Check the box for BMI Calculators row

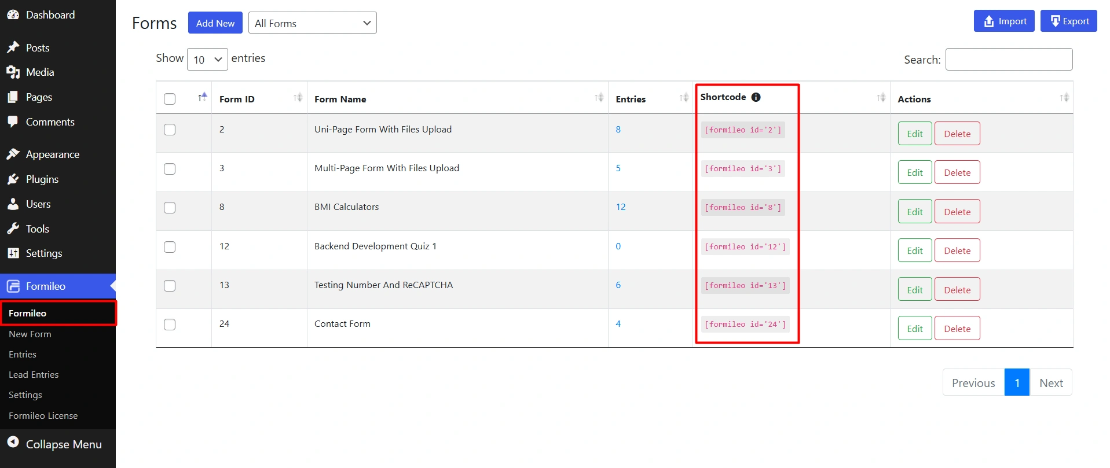tap(170, 208)
